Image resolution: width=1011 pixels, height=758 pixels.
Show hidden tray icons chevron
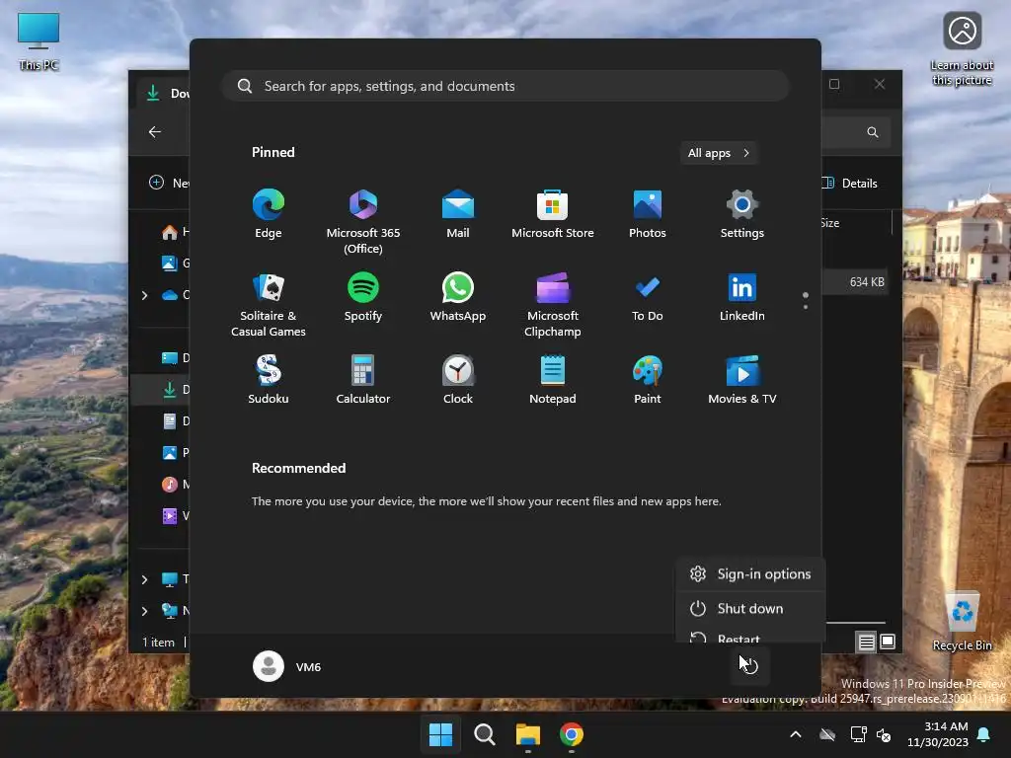(796, 734)
